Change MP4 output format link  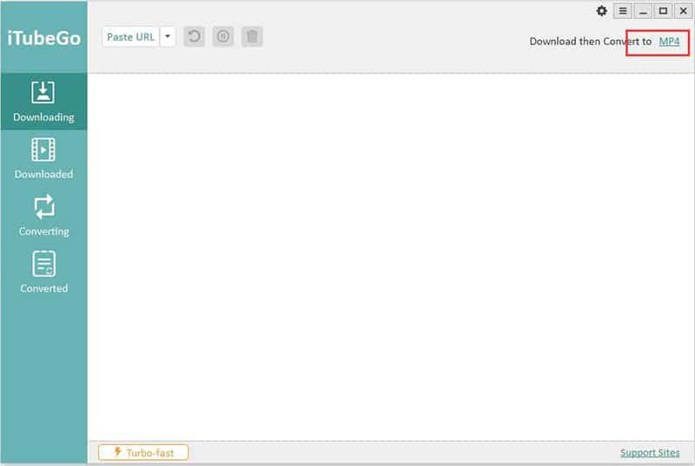pos(669,42)
